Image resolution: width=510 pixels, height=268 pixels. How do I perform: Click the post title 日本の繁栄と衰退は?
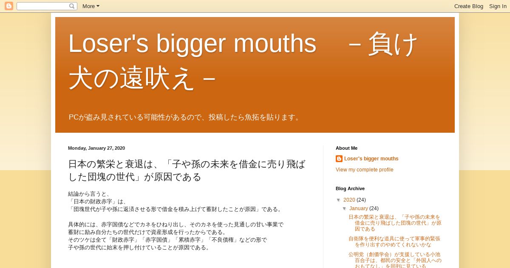187,170
